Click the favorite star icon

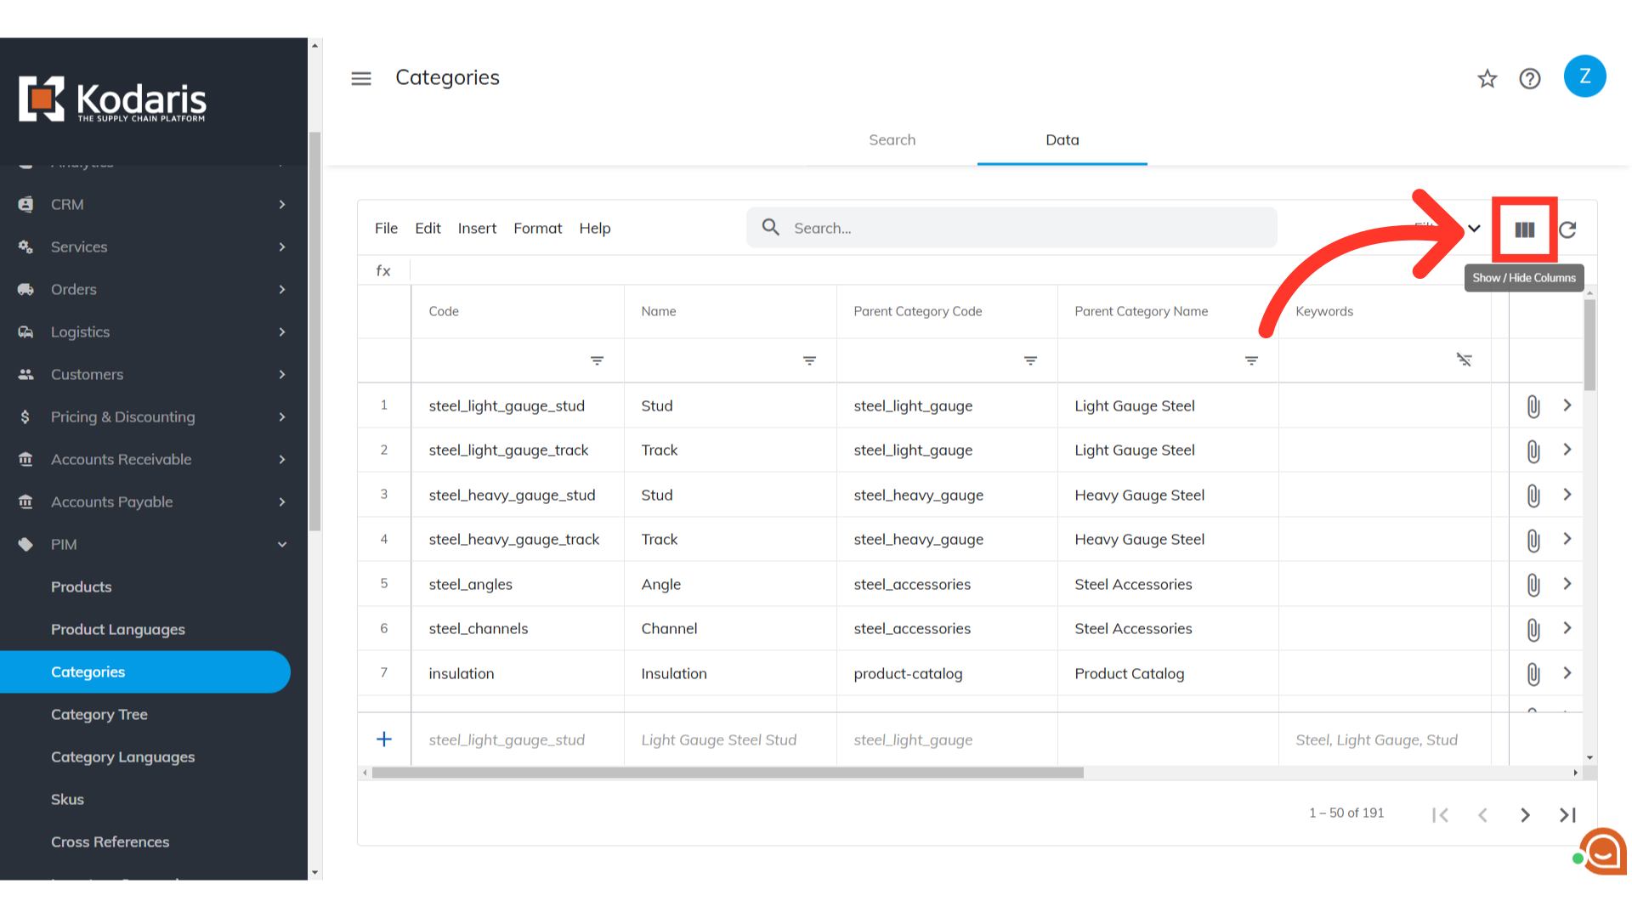[1487, 79]
